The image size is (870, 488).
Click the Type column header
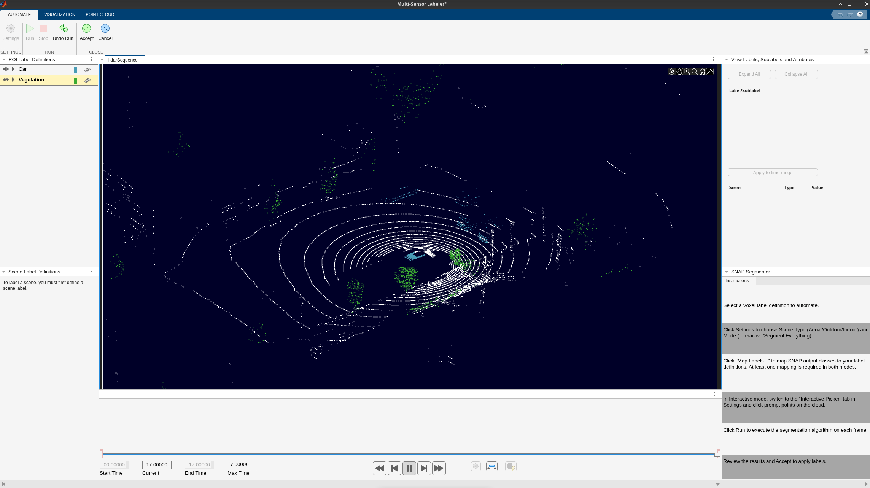[797, 189]
